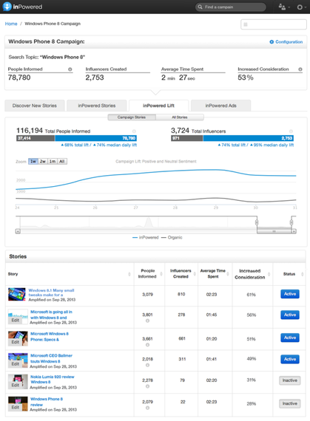Screen dimensions: 310x421
Task: Click right handle of chart range selector
Action: coord(292,222)
